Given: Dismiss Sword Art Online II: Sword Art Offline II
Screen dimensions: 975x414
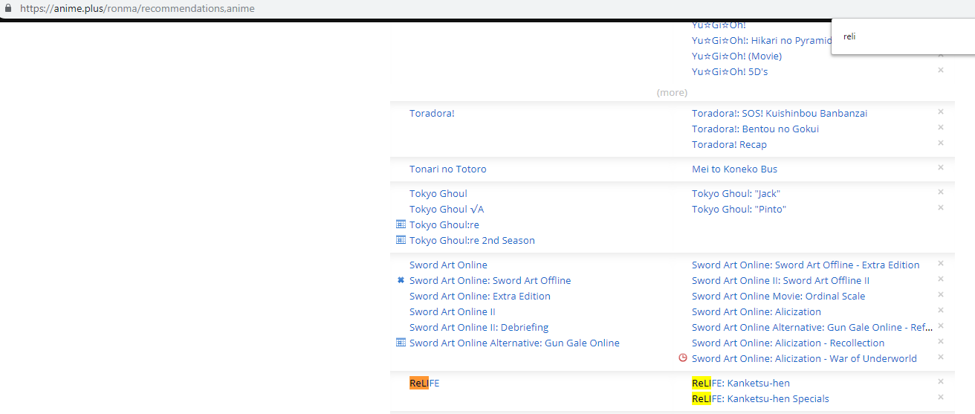Looking at the screenshot, I should click(x=941, y=279).
